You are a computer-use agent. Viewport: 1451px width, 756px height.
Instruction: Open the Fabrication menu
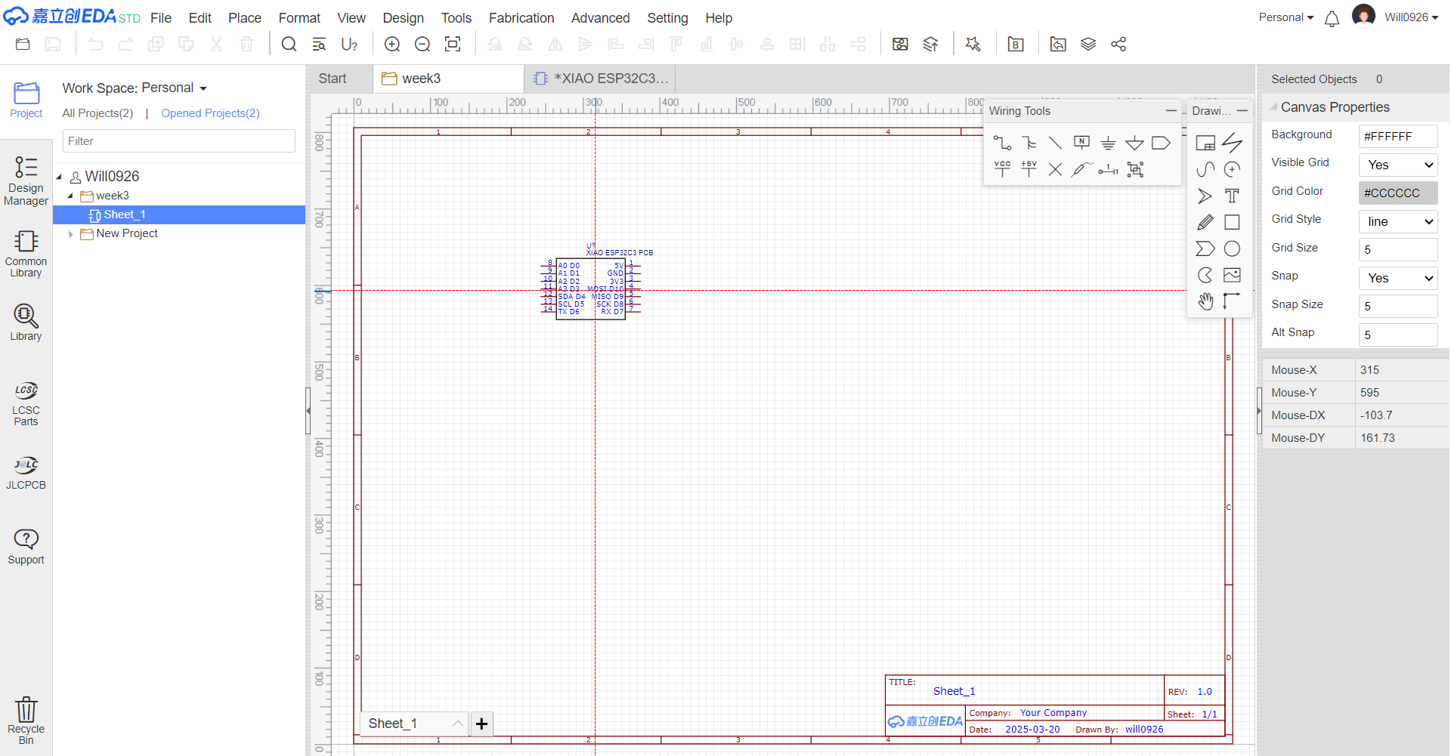(x=521, y=18)
